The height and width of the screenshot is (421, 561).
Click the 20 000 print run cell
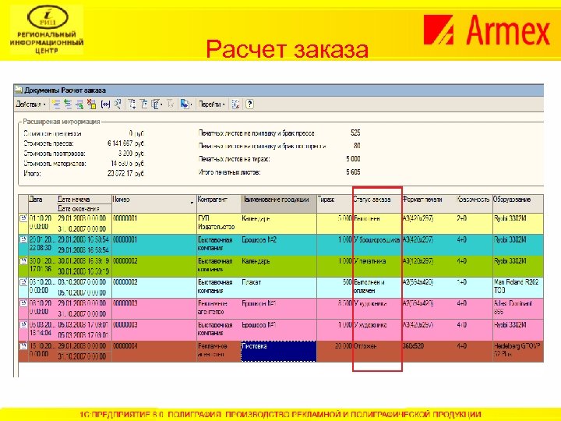(x=334, y=351)
